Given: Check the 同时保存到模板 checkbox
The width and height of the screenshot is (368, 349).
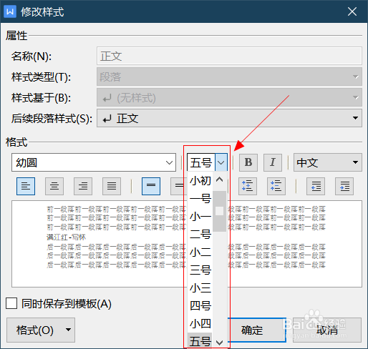Looking at the screenshot, I should click(x=11, y=303).
